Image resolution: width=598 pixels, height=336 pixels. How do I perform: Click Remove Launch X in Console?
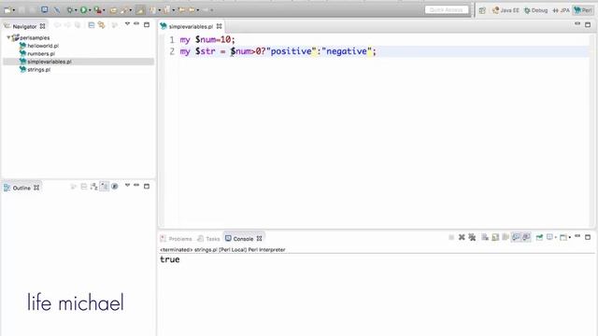462,237
